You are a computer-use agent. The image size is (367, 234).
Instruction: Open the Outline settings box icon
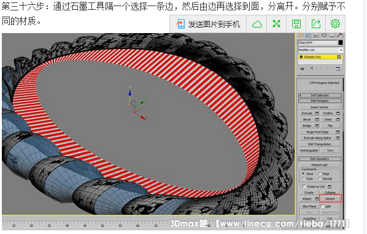click(x=338, y=113)
